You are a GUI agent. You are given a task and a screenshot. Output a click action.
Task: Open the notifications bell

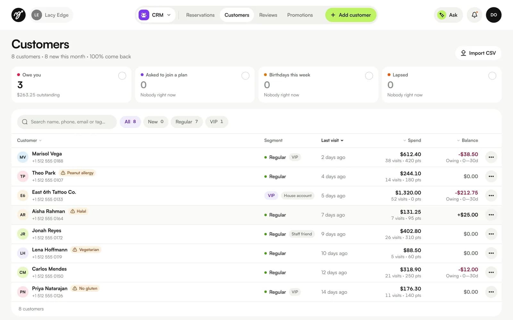[474, 15]
